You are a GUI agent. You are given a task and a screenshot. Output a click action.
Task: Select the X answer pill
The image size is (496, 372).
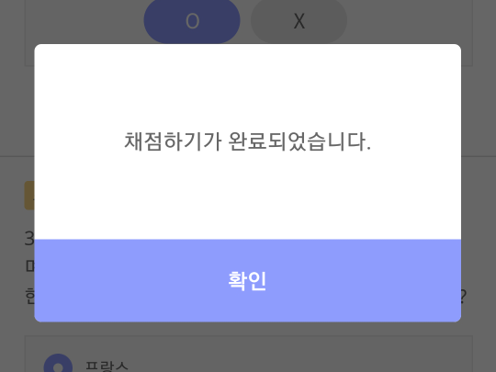coord(299,21)
